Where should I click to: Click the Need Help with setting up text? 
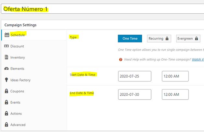[158, 59]
